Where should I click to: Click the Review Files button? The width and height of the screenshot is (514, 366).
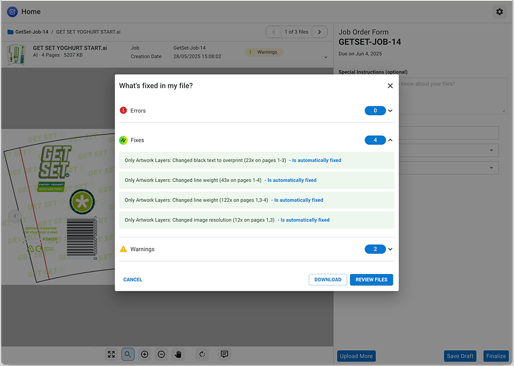pyautogui.click(x=371, y=280)
